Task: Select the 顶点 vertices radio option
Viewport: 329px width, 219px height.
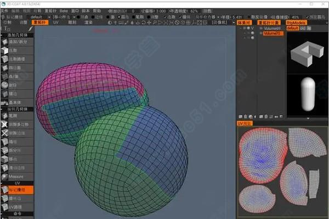Action: point(82,17)
